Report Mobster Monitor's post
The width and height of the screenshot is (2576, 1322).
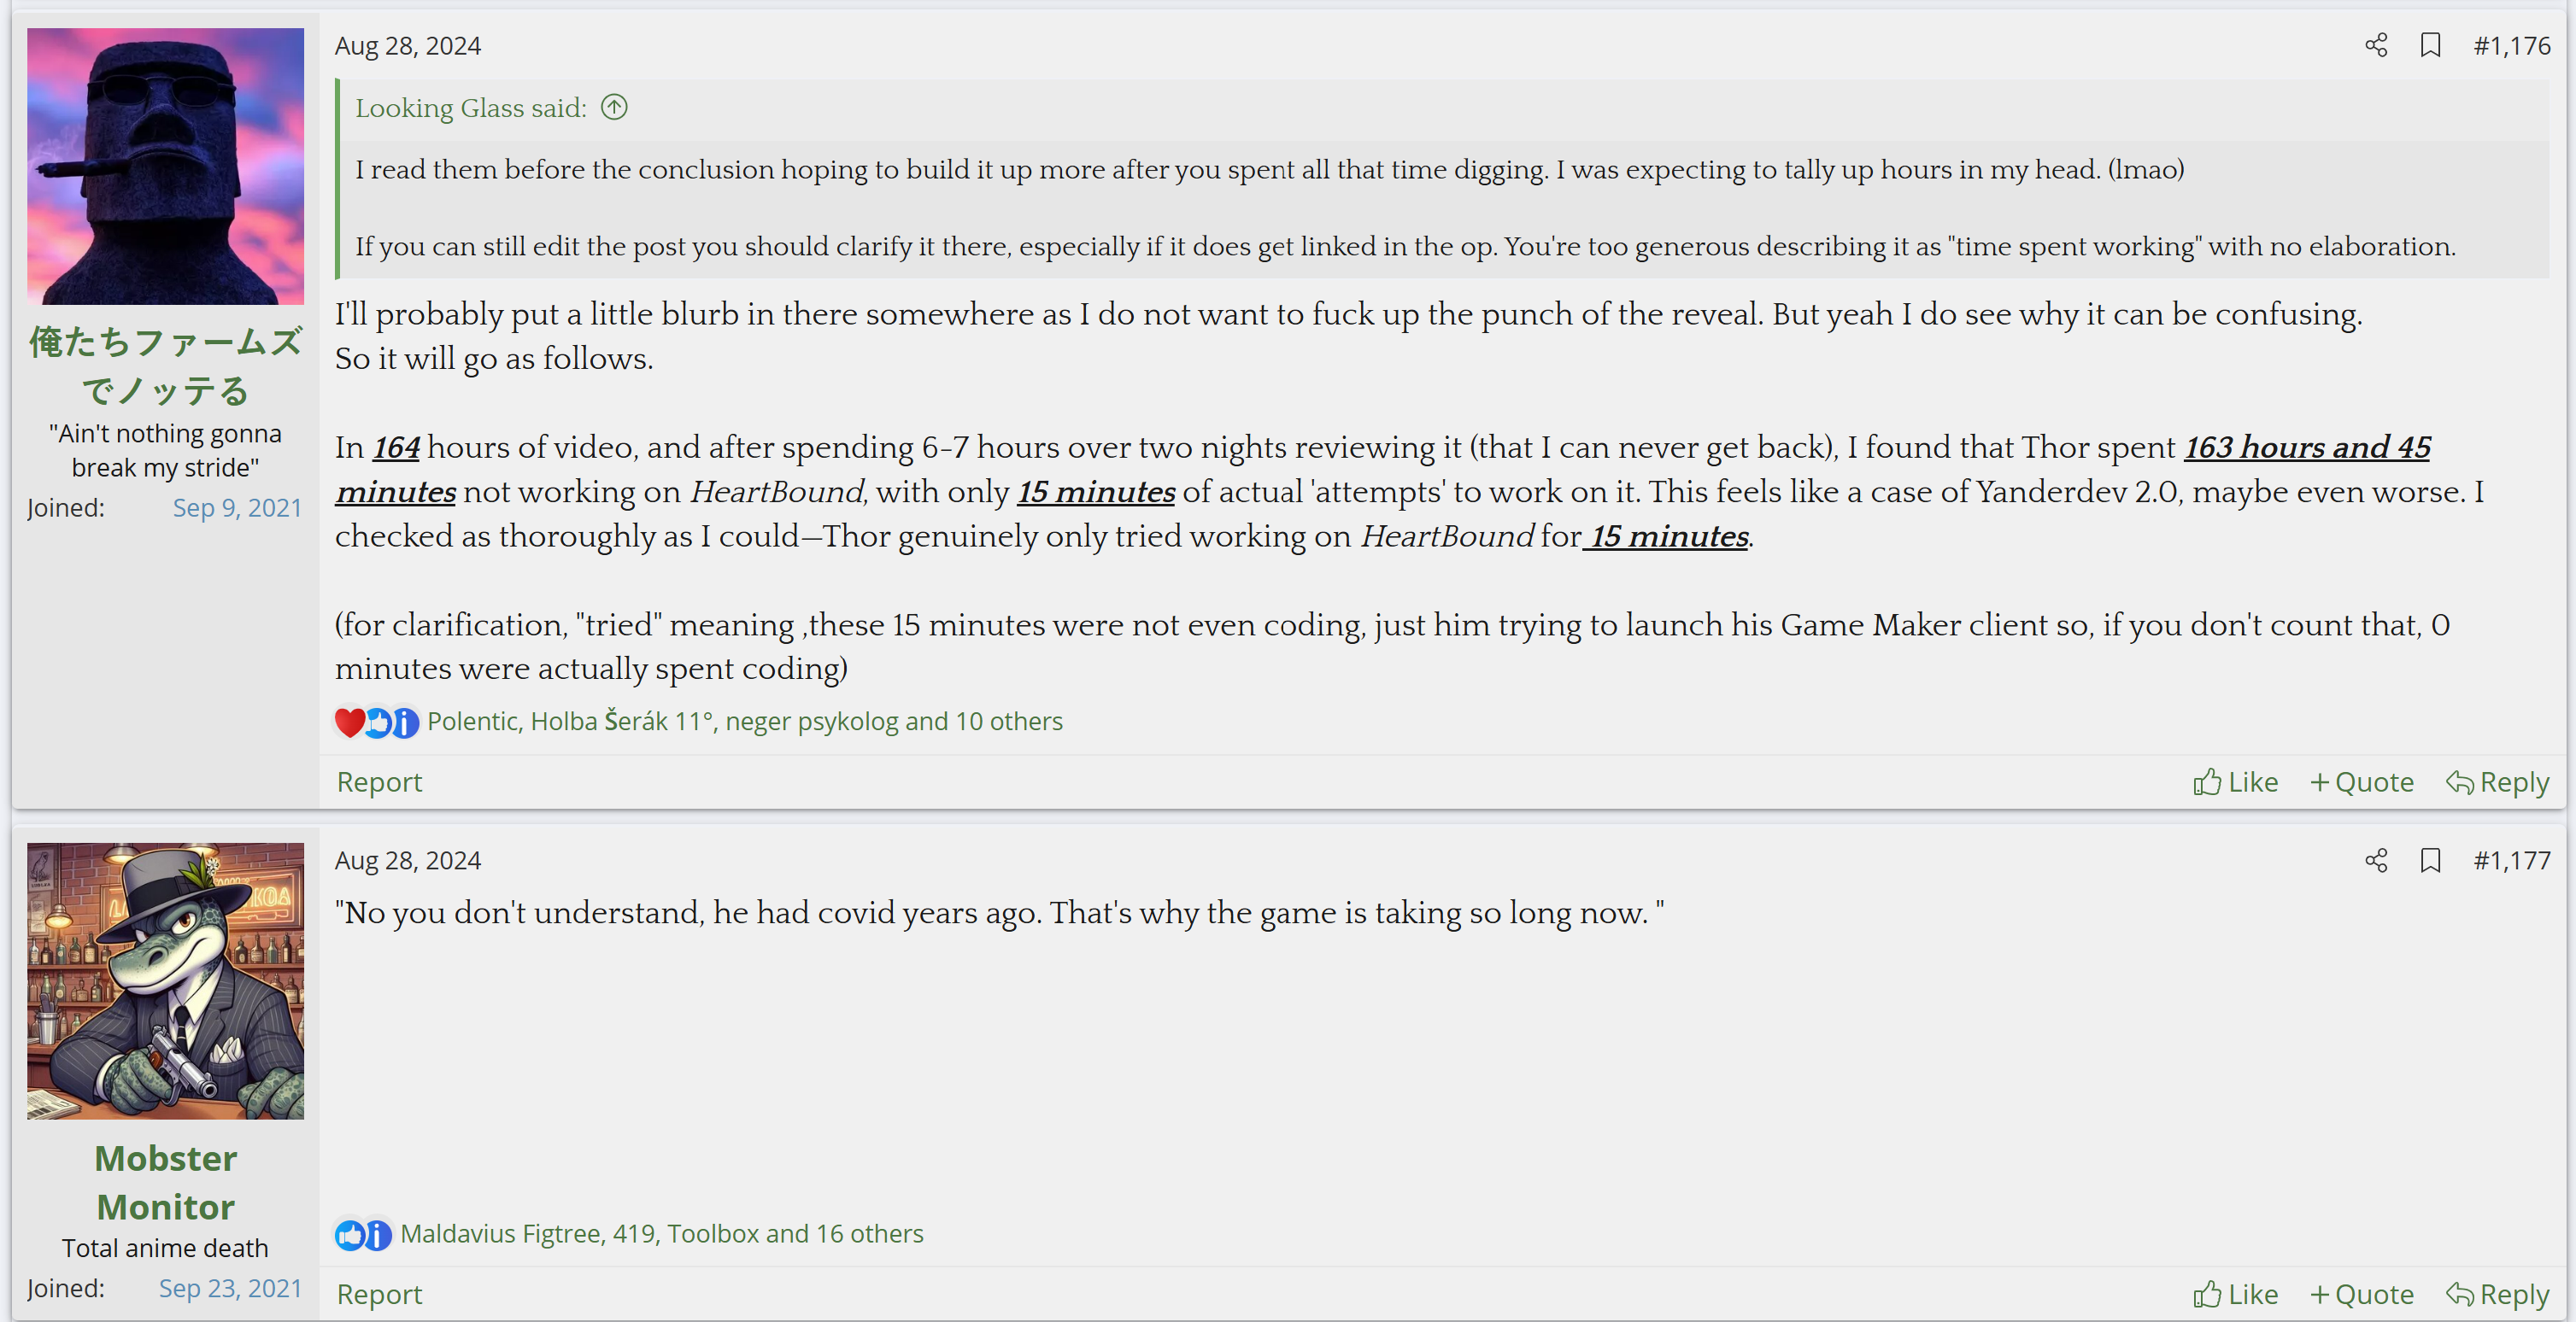tap(379, 1294)
